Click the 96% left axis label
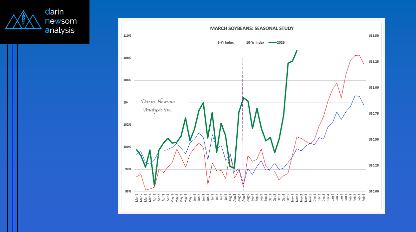The height and width of the screenshot is (232, 416). [x=128, y=192]
